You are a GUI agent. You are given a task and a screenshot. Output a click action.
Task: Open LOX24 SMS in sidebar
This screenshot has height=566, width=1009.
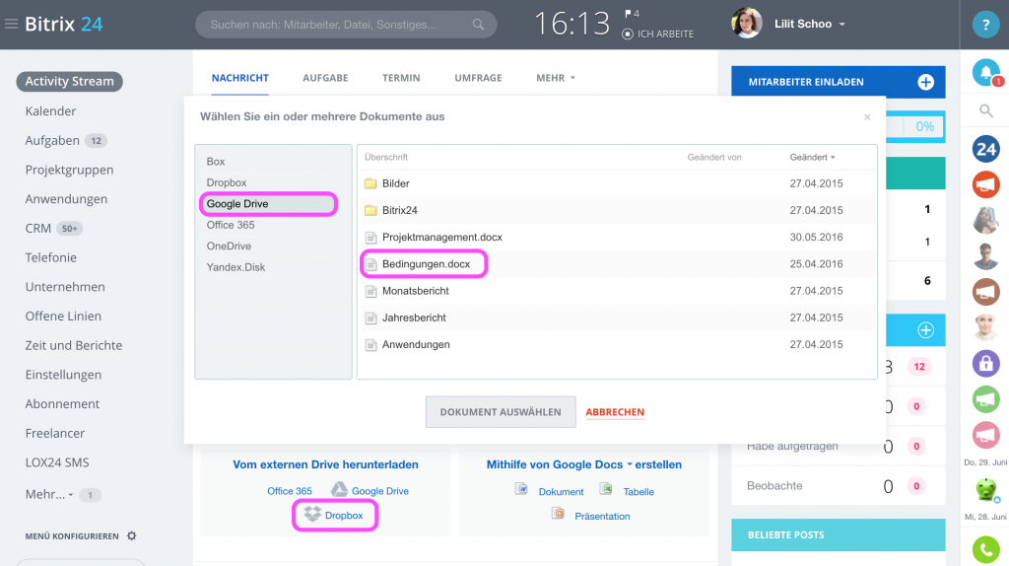57,462
